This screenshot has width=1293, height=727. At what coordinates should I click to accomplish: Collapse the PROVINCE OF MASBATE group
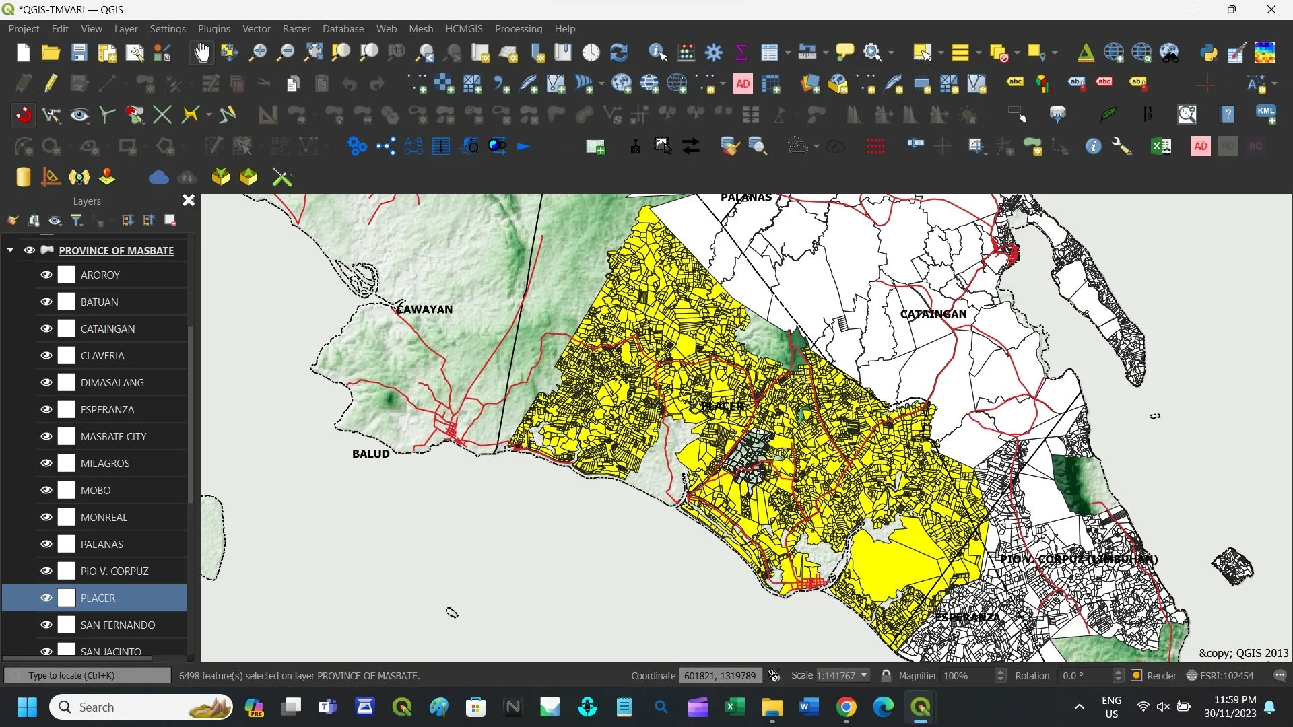[x=10, y=250]
